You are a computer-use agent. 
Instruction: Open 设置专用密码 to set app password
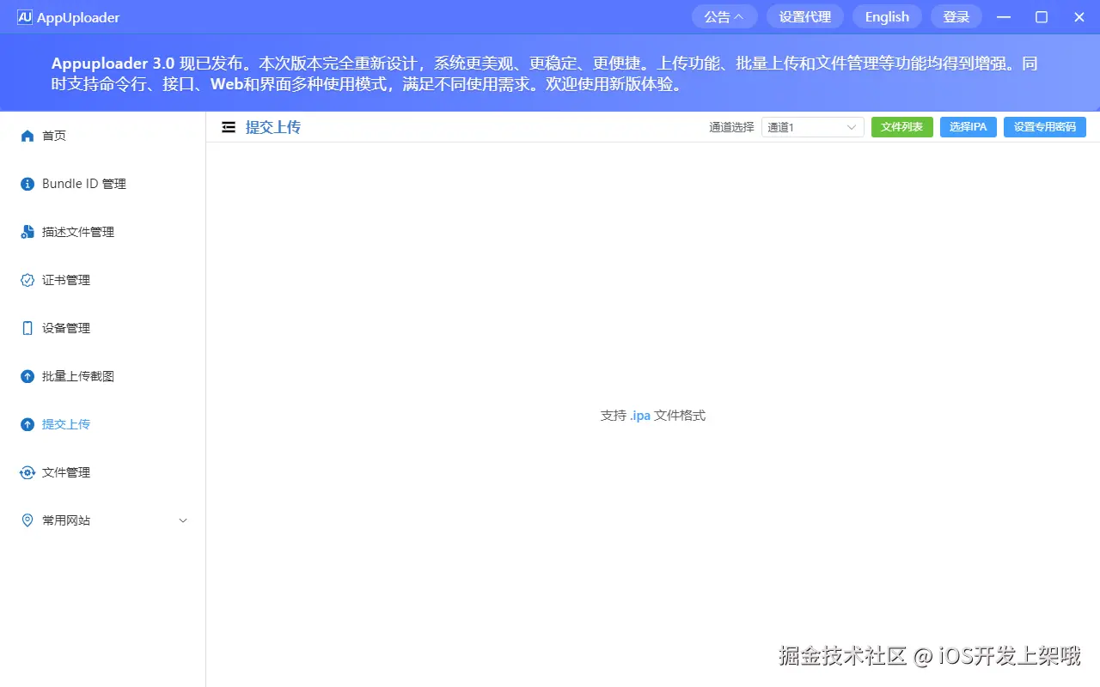1044,126
